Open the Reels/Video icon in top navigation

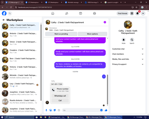pyautogui.click(x=80, y=13)
